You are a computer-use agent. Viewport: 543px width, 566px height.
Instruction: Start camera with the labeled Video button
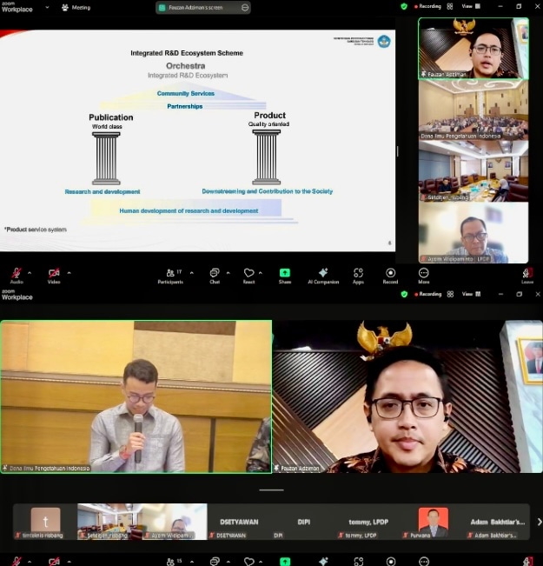pyautogui.click(x=54, y=274)
